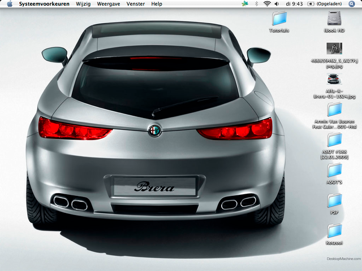Click the battery status icon
Image resolution: width=362 pixels, height=271 pixels.
311,4
